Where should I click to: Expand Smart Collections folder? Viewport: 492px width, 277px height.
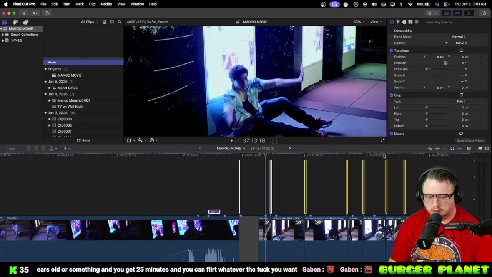click(3, 35)
